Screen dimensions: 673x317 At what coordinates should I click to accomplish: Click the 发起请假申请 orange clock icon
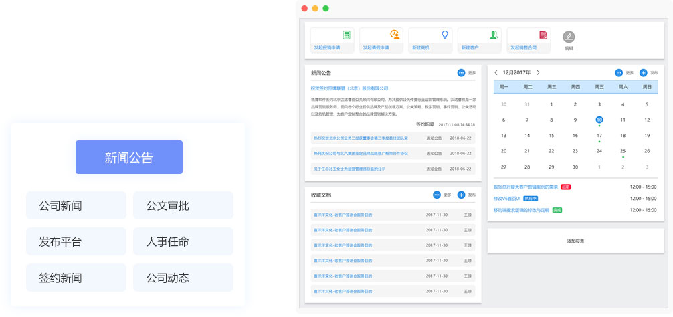click(x=395, y=35)
